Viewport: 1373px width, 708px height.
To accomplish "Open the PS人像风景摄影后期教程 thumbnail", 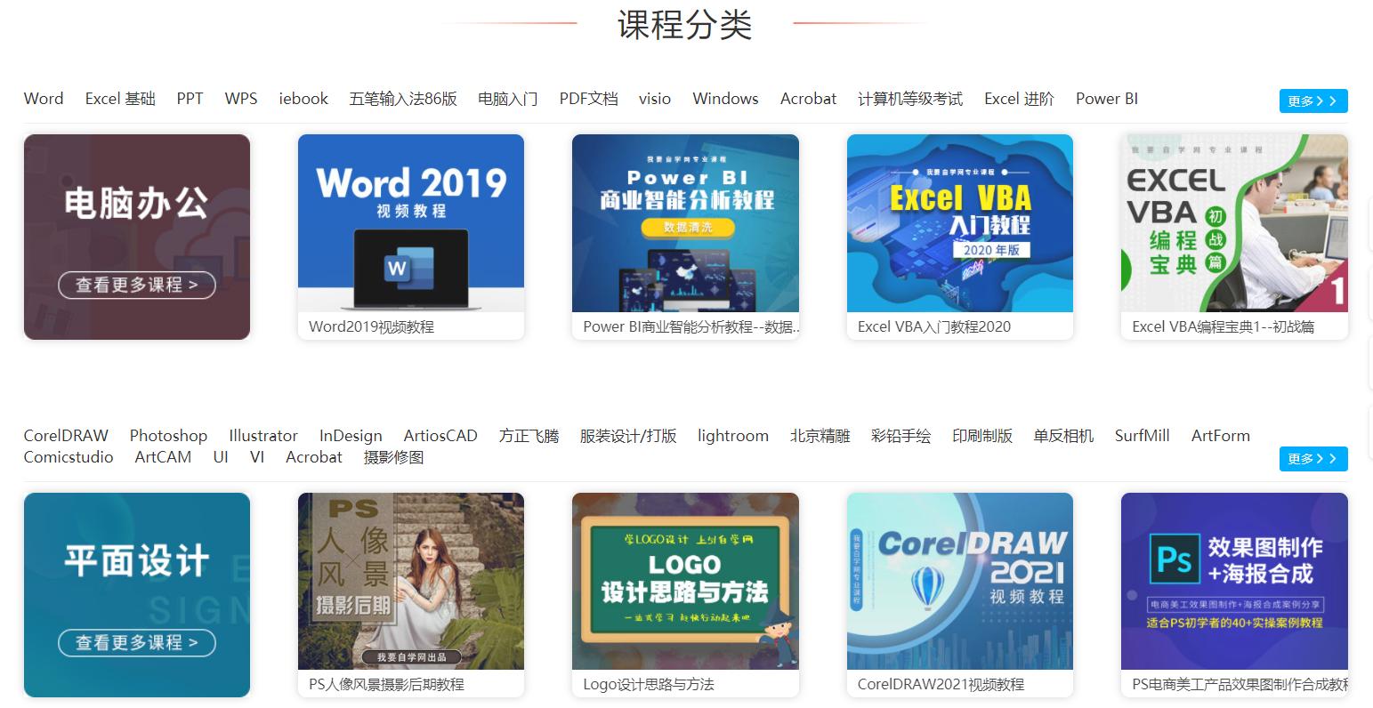I will tap(410, 581).
